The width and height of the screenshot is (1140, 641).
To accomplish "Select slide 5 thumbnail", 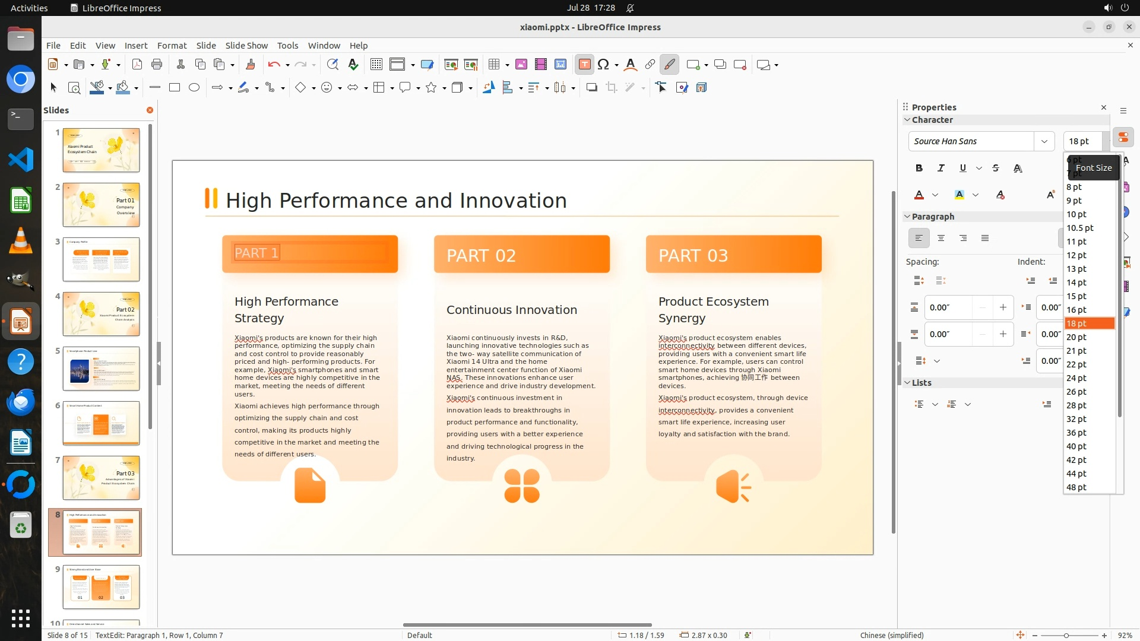I will (101, 369).
